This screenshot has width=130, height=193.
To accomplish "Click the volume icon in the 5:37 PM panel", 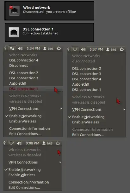I will tap(83, 49).
